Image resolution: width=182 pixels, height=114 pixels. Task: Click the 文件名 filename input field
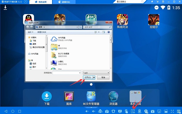[x=66, y=73]
